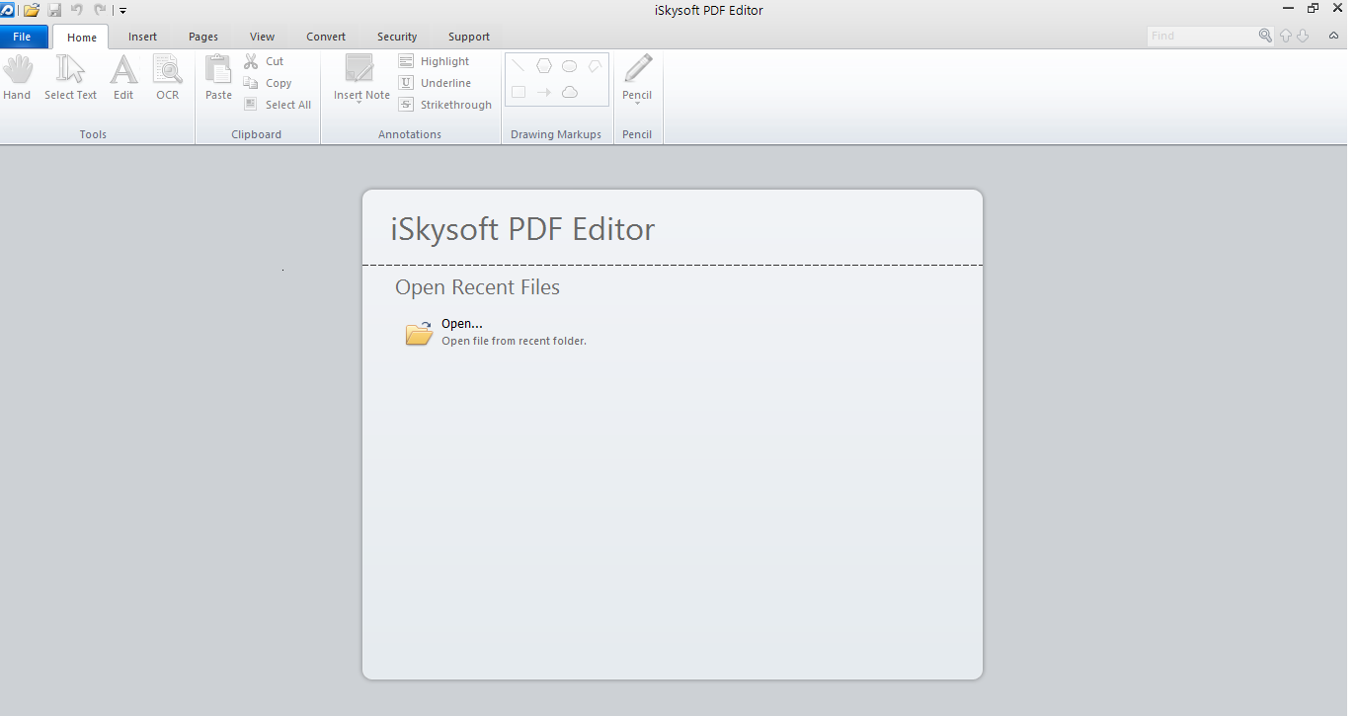
Task: Select the hexagon polygon shape
Action: pyautogui.click(x=544, y=66)
